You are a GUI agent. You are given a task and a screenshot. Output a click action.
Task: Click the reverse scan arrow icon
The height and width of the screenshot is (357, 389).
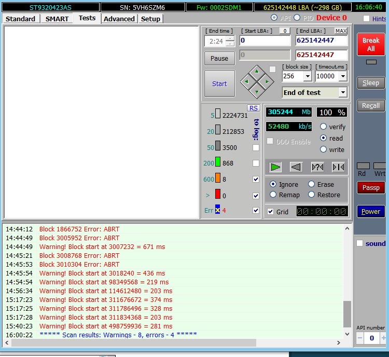296,167
